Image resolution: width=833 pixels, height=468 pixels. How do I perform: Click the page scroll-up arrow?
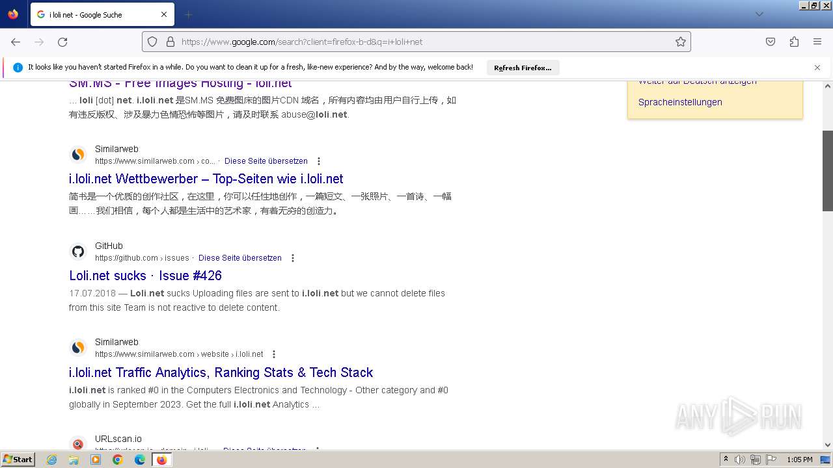click(828, 86)
